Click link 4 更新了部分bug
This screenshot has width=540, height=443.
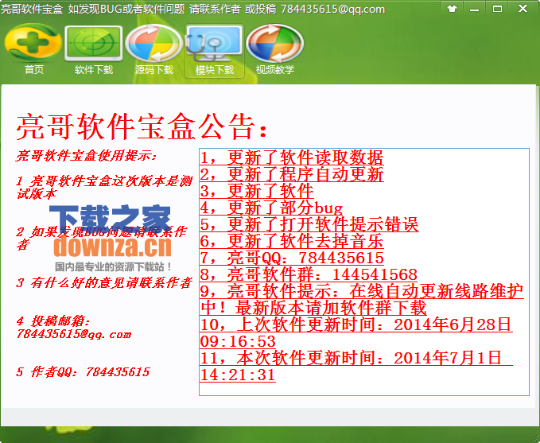pyautogui.click(x=271, y=208)
